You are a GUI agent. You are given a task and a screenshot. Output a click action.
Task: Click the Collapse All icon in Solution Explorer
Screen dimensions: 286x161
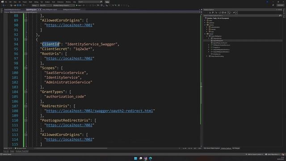(223, 13)
